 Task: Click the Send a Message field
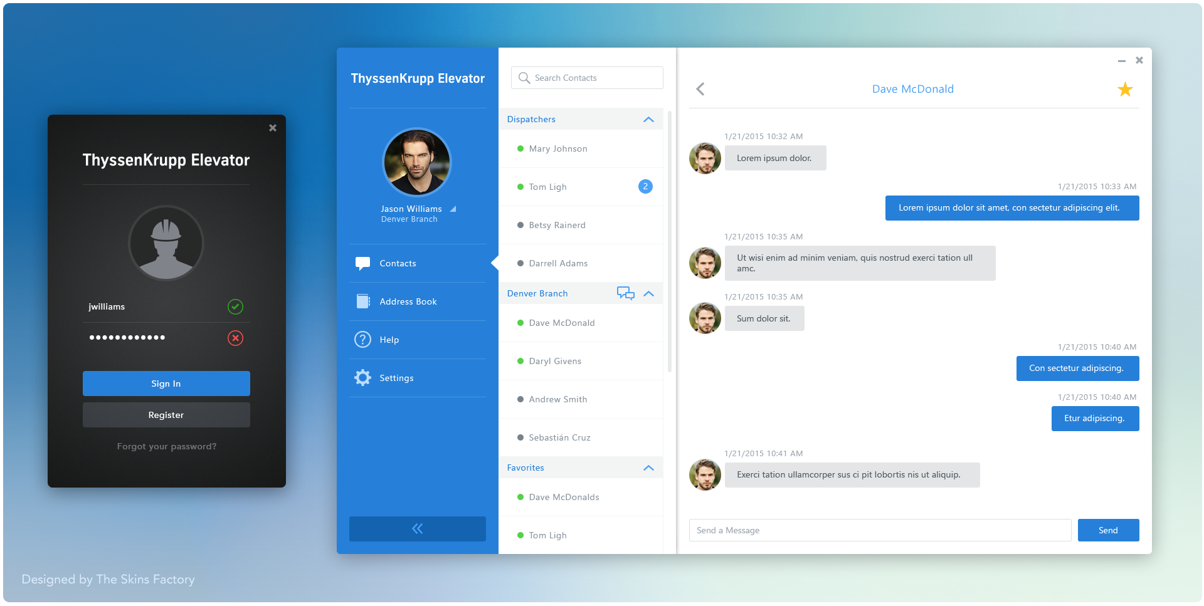point(880,530)
